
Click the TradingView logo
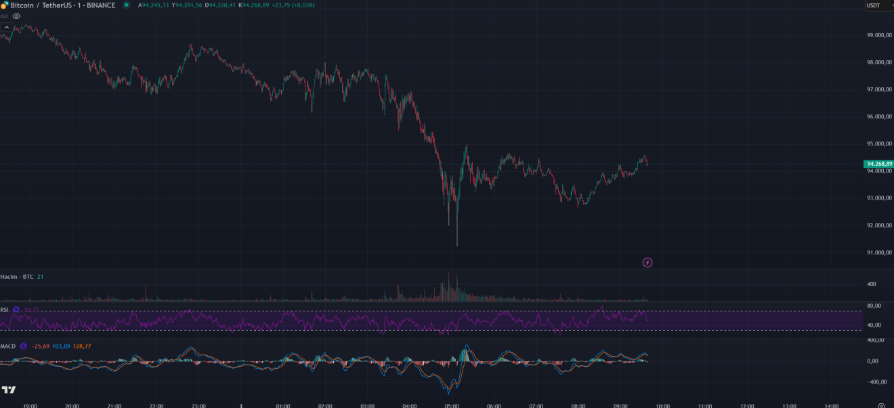[x=9, y=390]
